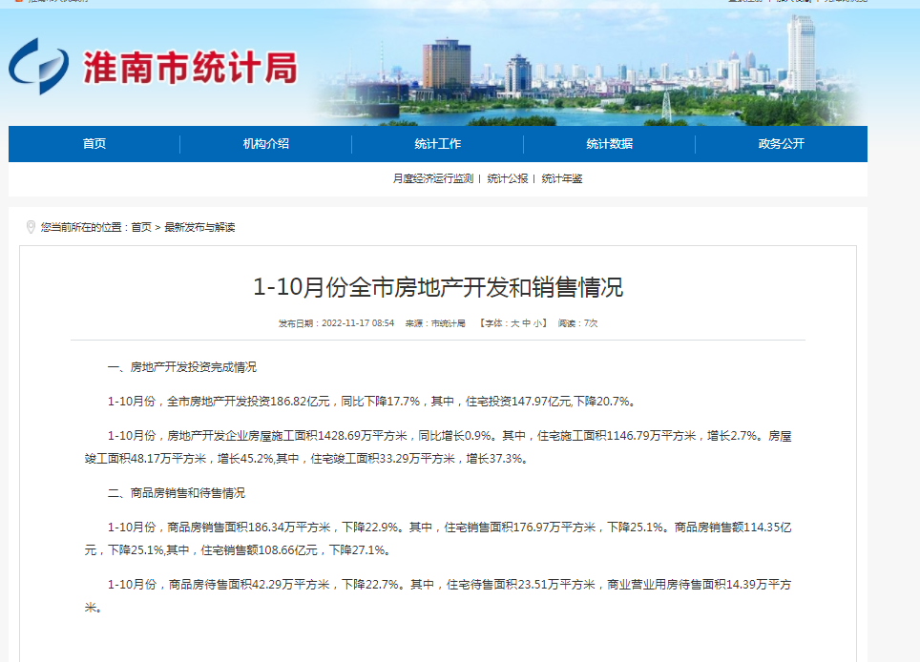Select 首页 in the main navigation bar
This screenshot has height=662, width=920.
point(92,143)
